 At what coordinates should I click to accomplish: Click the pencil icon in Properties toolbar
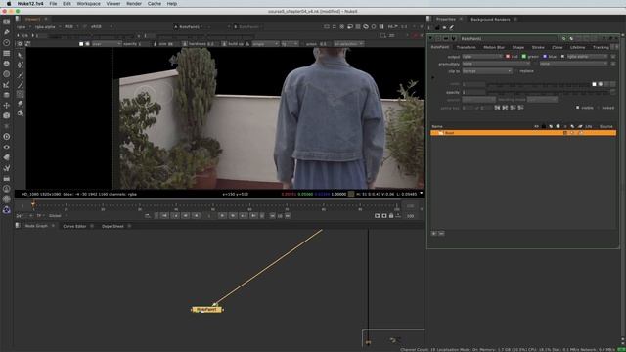452,27
